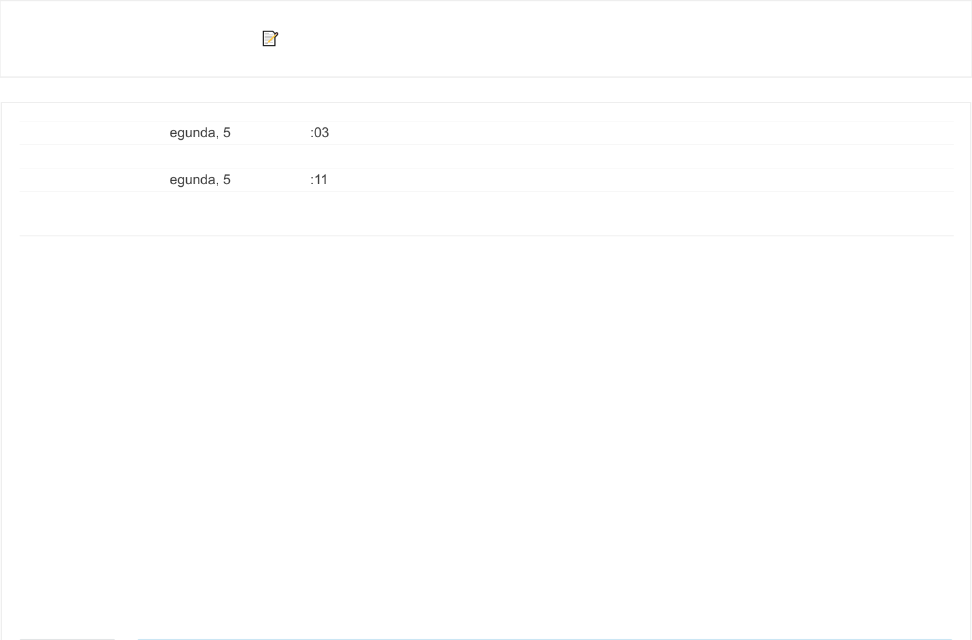Click the empty space left of the notepad icon
The width and height of the screenshot is (972, 640).
[x=131, y=39]
